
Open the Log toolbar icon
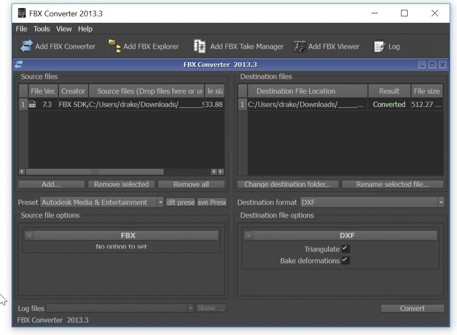[379, 46]
